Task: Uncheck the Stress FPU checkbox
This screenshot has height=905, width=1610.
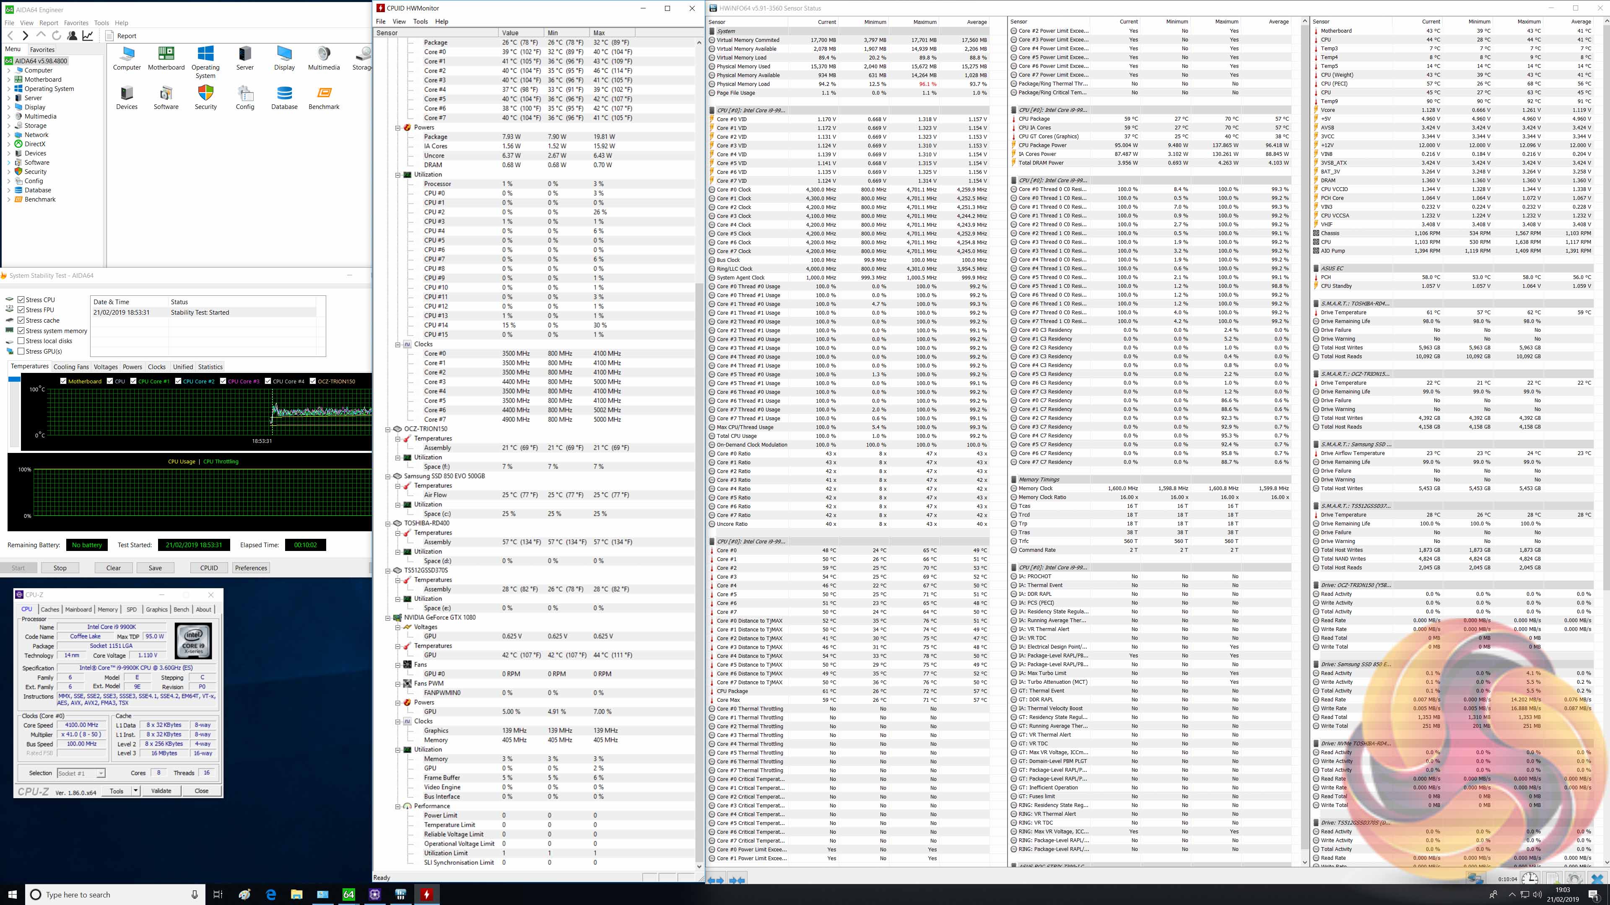Action: click(x=21, y=310)
